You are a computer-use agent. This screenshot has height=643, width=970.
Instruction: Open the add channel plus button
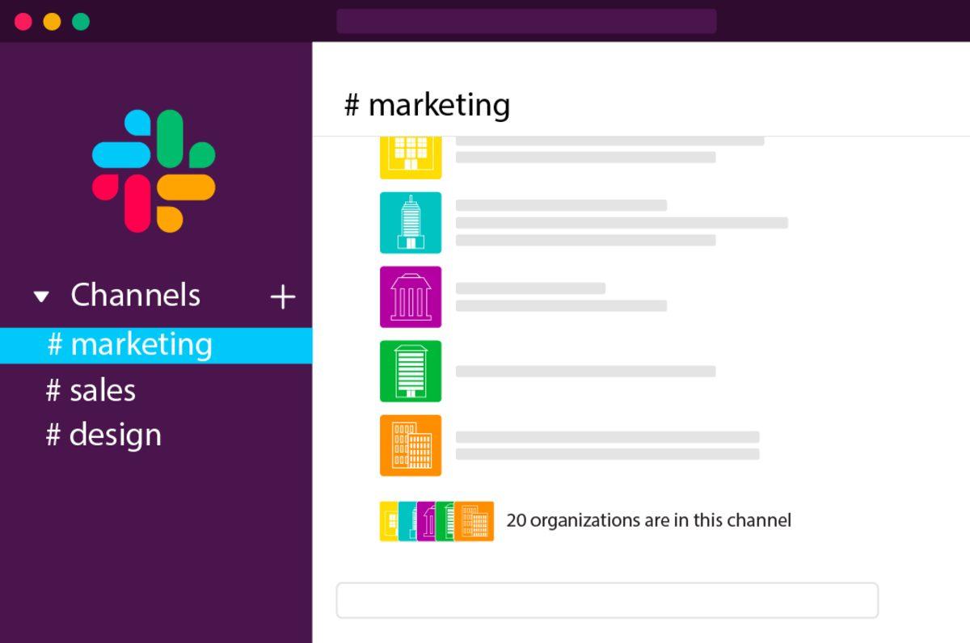283,296
